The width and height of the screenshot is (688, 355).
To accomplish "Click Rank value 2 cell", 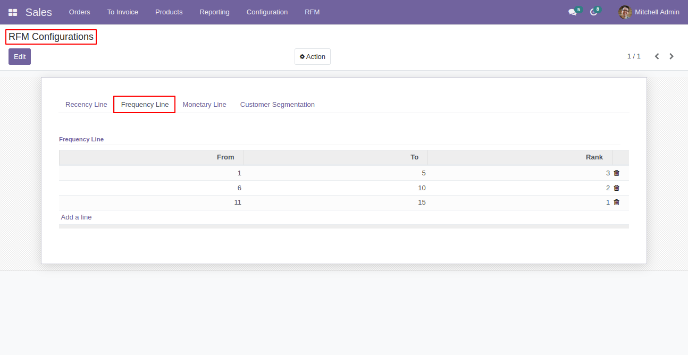I will [x=520, y=188].
